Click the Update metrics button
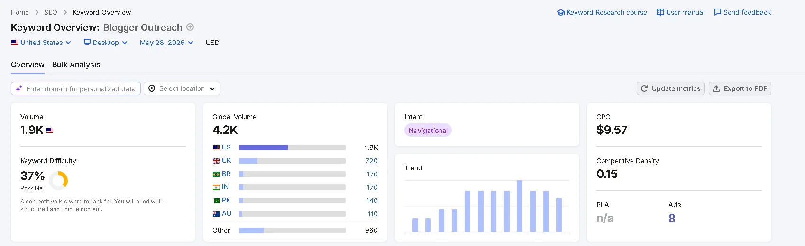The height and width of the screenshot is (246, 805). pos(671,88)
